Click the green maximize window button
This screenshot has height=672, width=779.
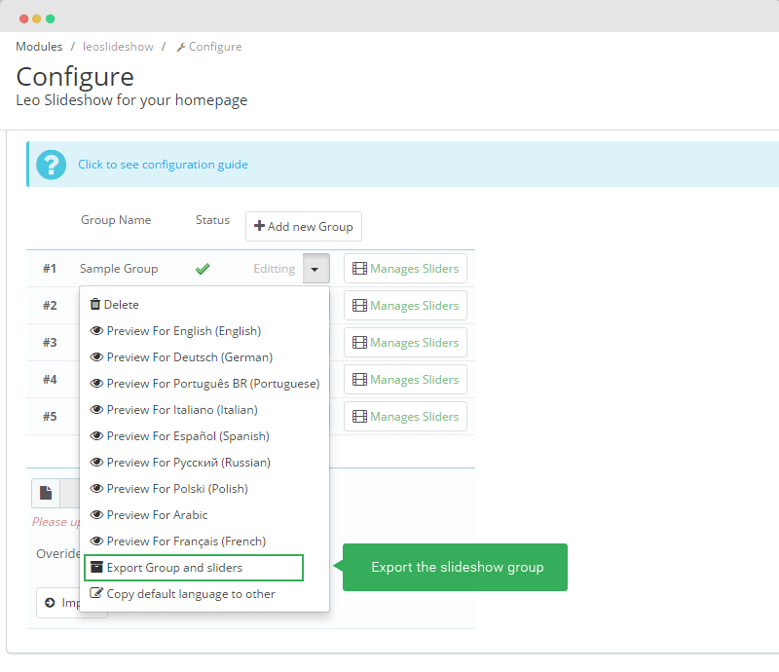click(51, 19)
